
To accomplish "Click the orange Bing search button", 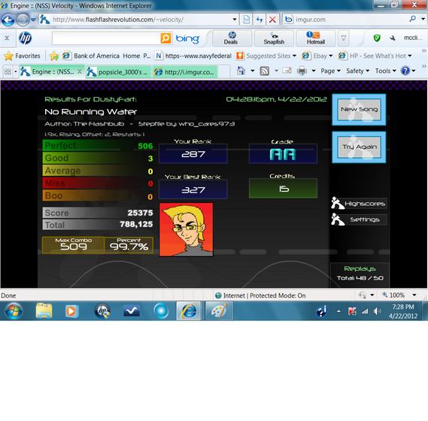I will coord(165,38).
